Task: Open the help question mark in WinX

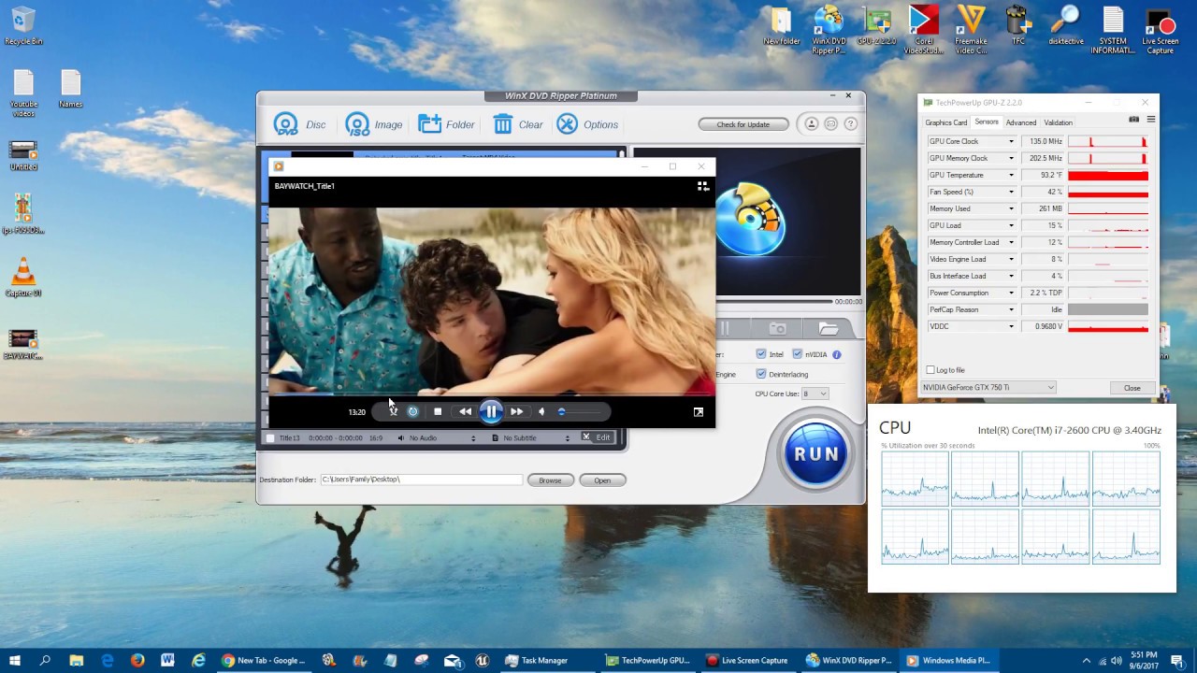Action: click(849, 124)
